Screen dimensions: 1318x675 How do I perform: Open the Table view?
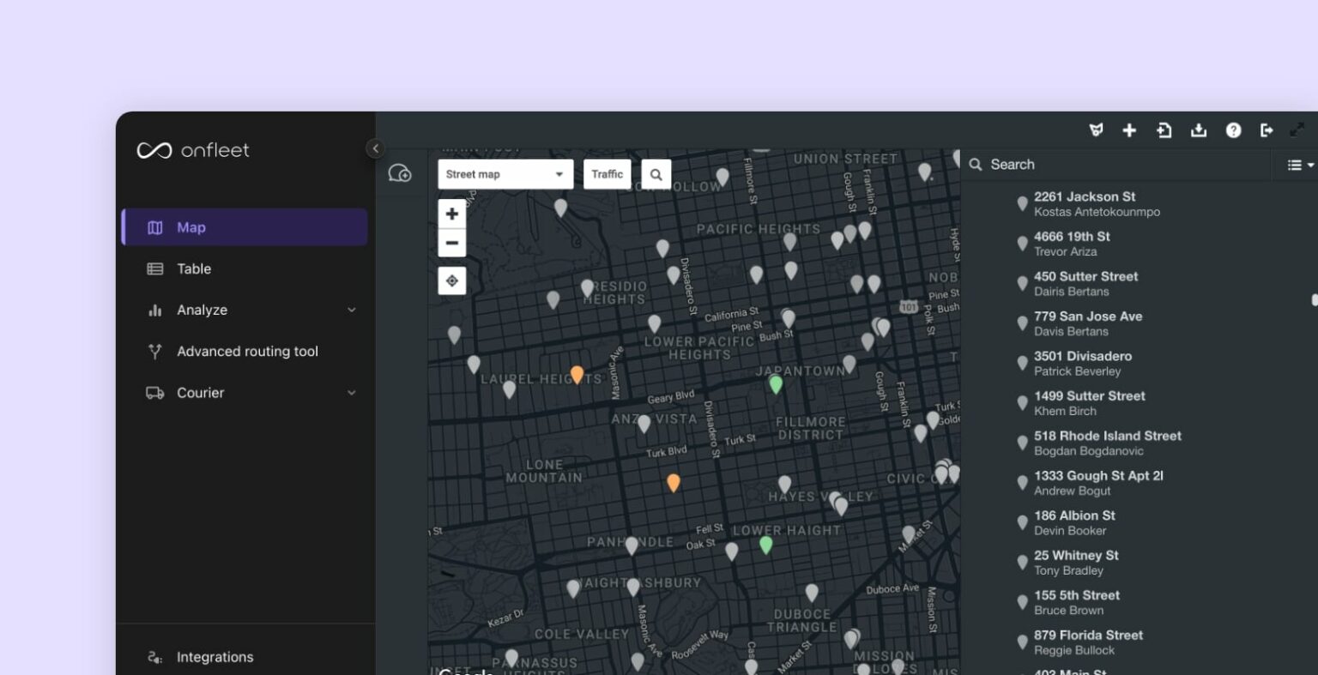pyautogui.click(x=194, y=269)
